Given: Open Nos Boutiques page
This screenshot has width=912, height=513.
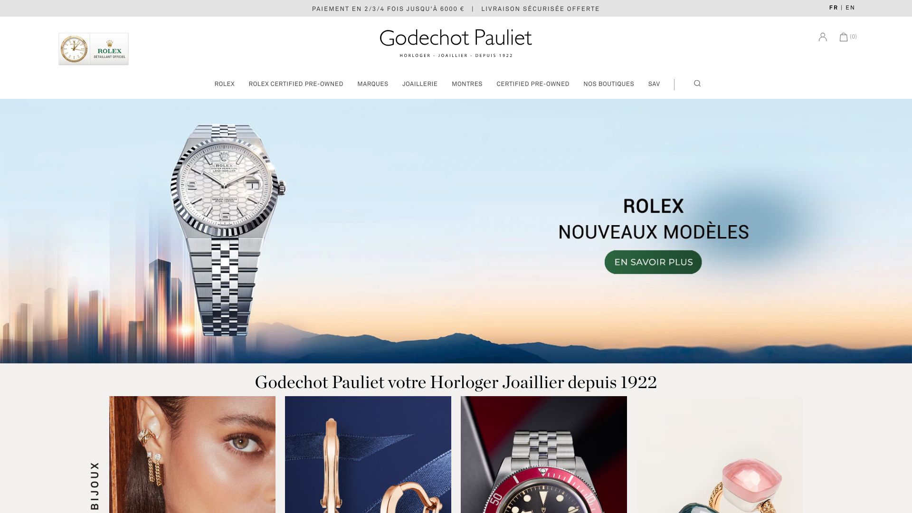Looking at the screenshot, I should tap(608, 84).
